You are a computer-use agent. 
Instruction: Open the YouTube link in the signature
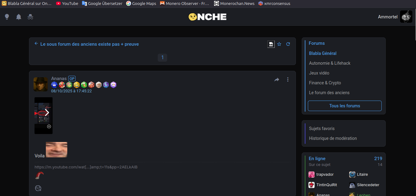point(86,167)
